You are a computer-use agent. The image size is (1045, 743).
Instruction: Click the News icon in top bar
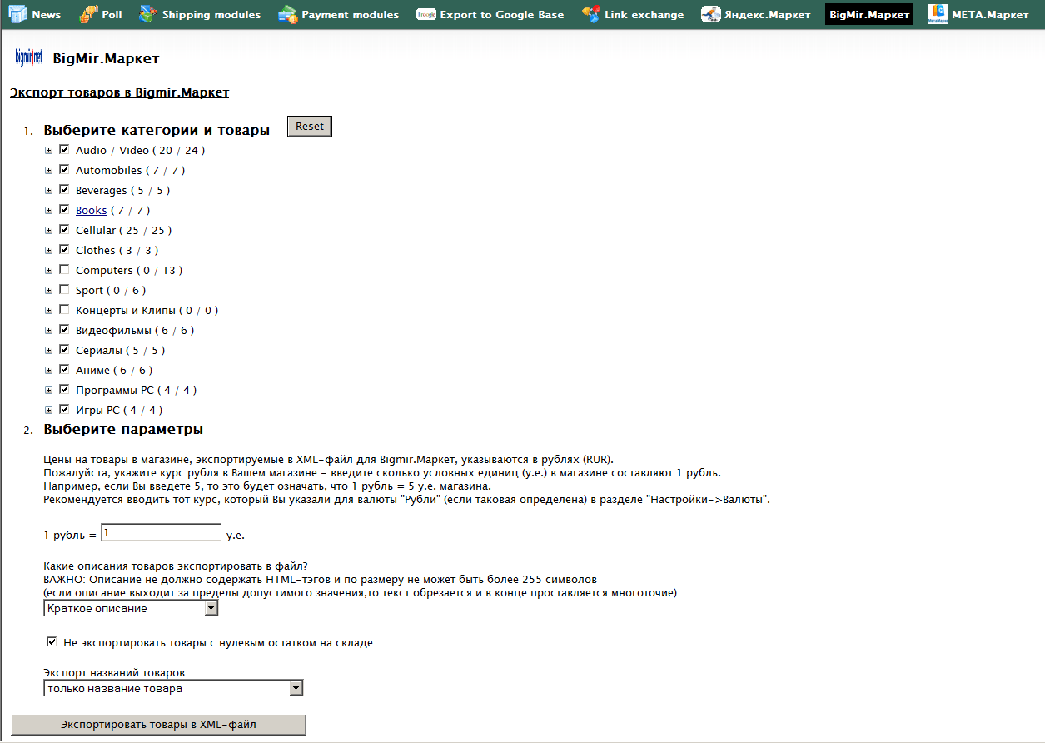18,14
